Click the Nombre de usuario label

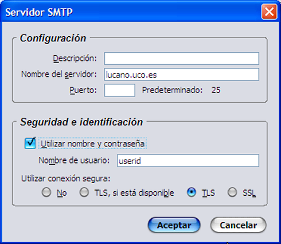(x=74, y=160)
